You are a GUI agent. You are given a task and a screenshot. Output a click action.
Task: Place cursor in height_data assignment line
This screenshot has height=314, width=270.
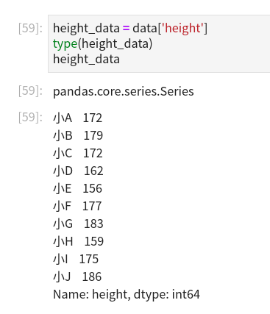(130, 28)
